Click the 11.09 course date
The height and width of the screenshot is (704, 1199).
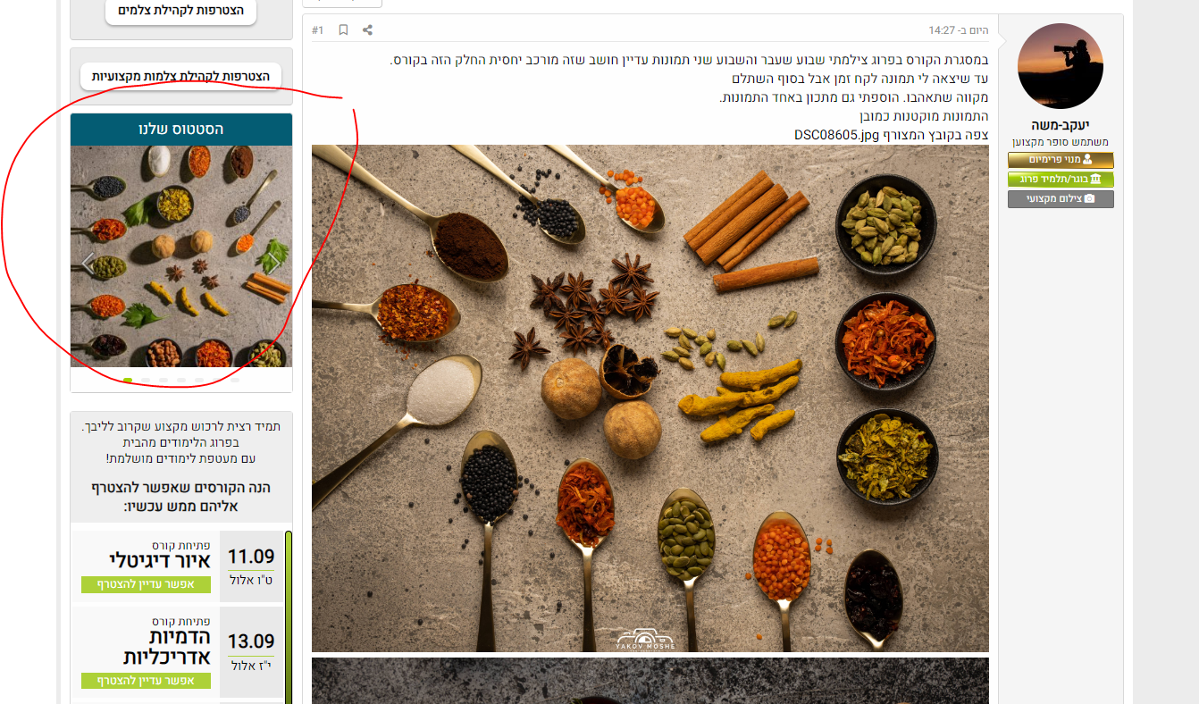tap(251, 557)
